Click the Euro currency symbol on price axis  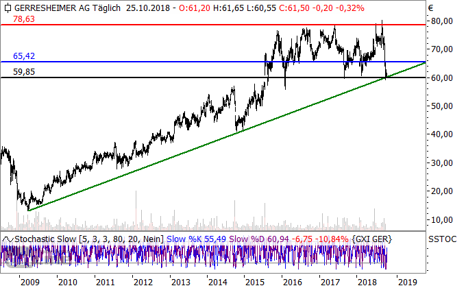click(x=430, y=8)
